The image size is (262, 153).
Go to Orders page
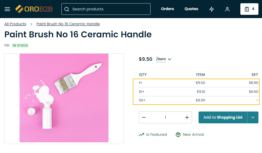tap(167, 9)
